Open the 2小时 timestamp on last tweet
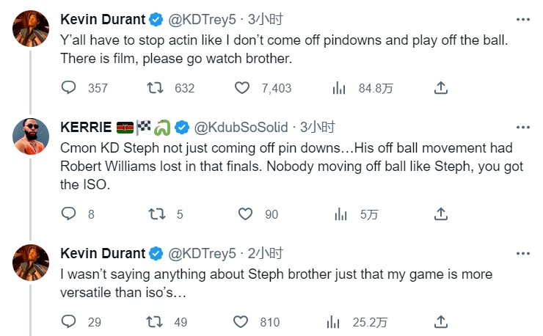Viewport: 543px width, 336px height. coord(265,254)
